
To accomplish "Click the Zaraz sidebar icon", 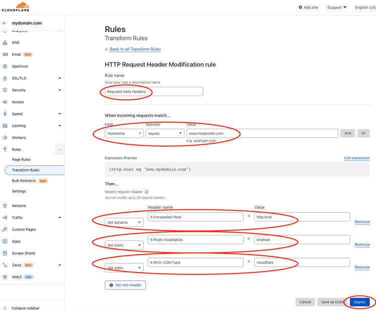I will pos(5,265).
